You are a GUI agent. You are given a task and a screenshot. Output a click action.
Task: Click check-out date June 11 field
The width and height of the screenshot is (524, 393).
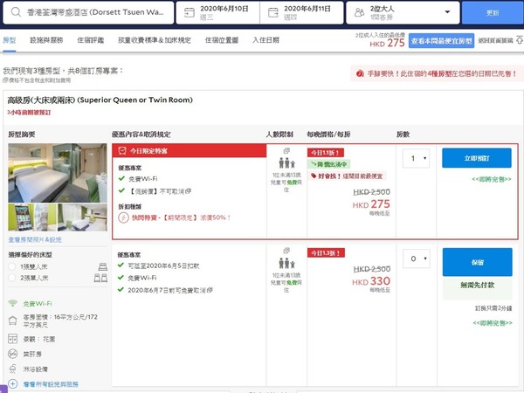tap(302, 13)
